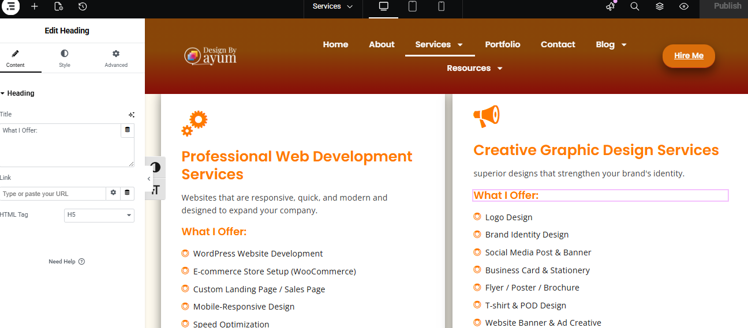Collapse the Heading section
The width and height of the screenshot is (748, 328).
[x=17, y=93]
